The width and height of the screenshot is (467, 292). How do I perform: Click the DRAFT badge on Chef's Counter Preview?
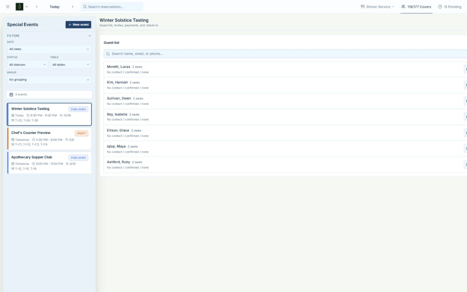81,133
